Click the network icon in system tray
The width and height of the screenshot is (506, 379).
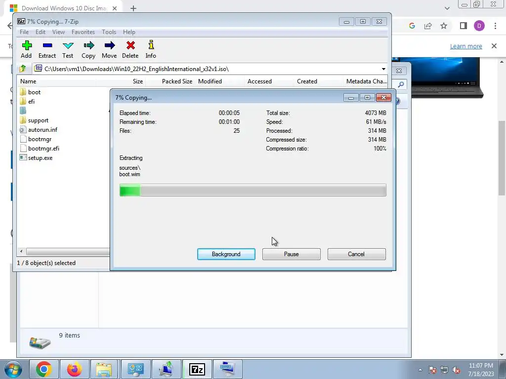[444, 370]
